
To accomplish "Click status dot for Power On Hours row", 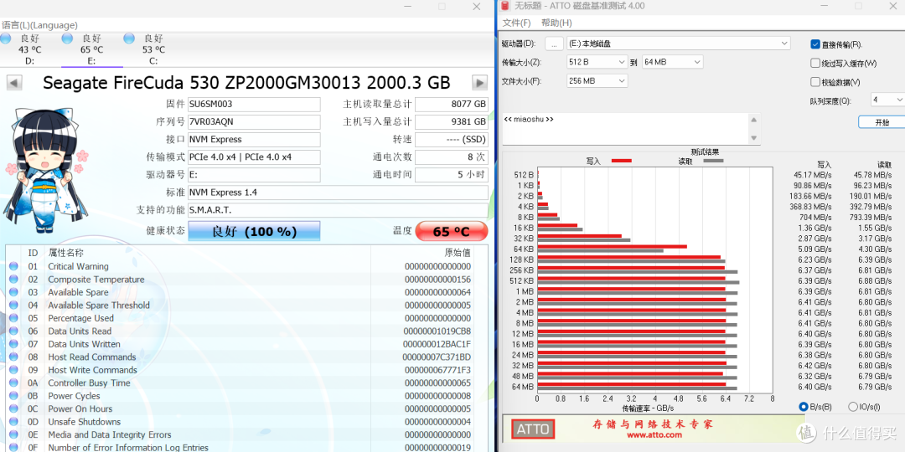I will 14,408.
